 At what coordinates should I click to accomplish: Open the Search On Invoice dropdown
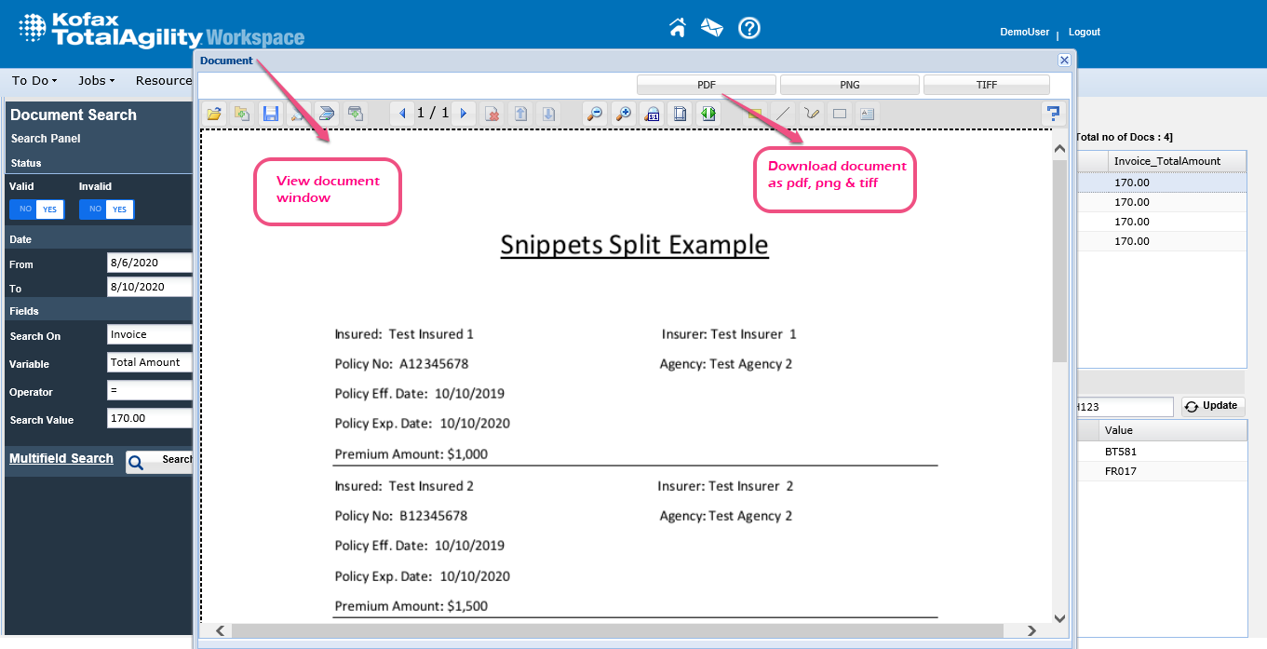(x=149, y=334)
